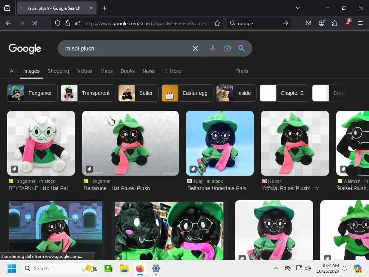Screen dimensions: 369x277
Task: Filter images by Chapter 2 chip
Action: 284,93
